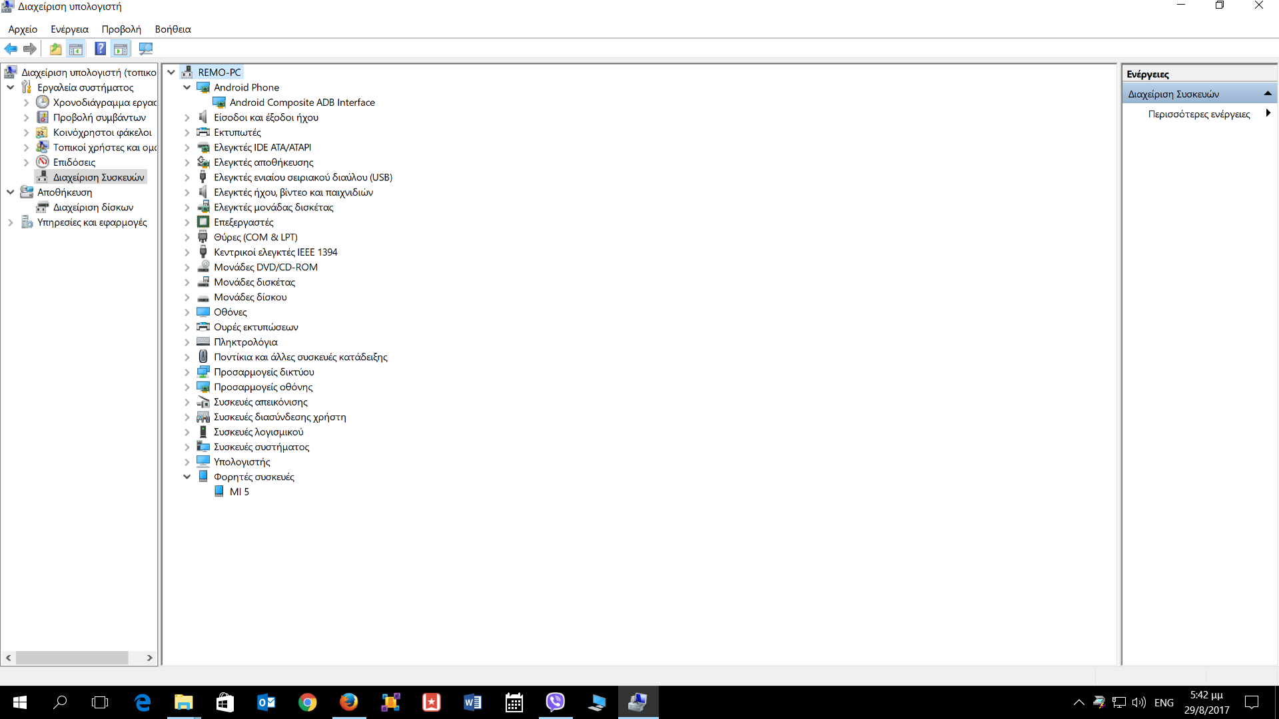Select the MI 5 portable device

pyautogui.click(x=239, y=492)
